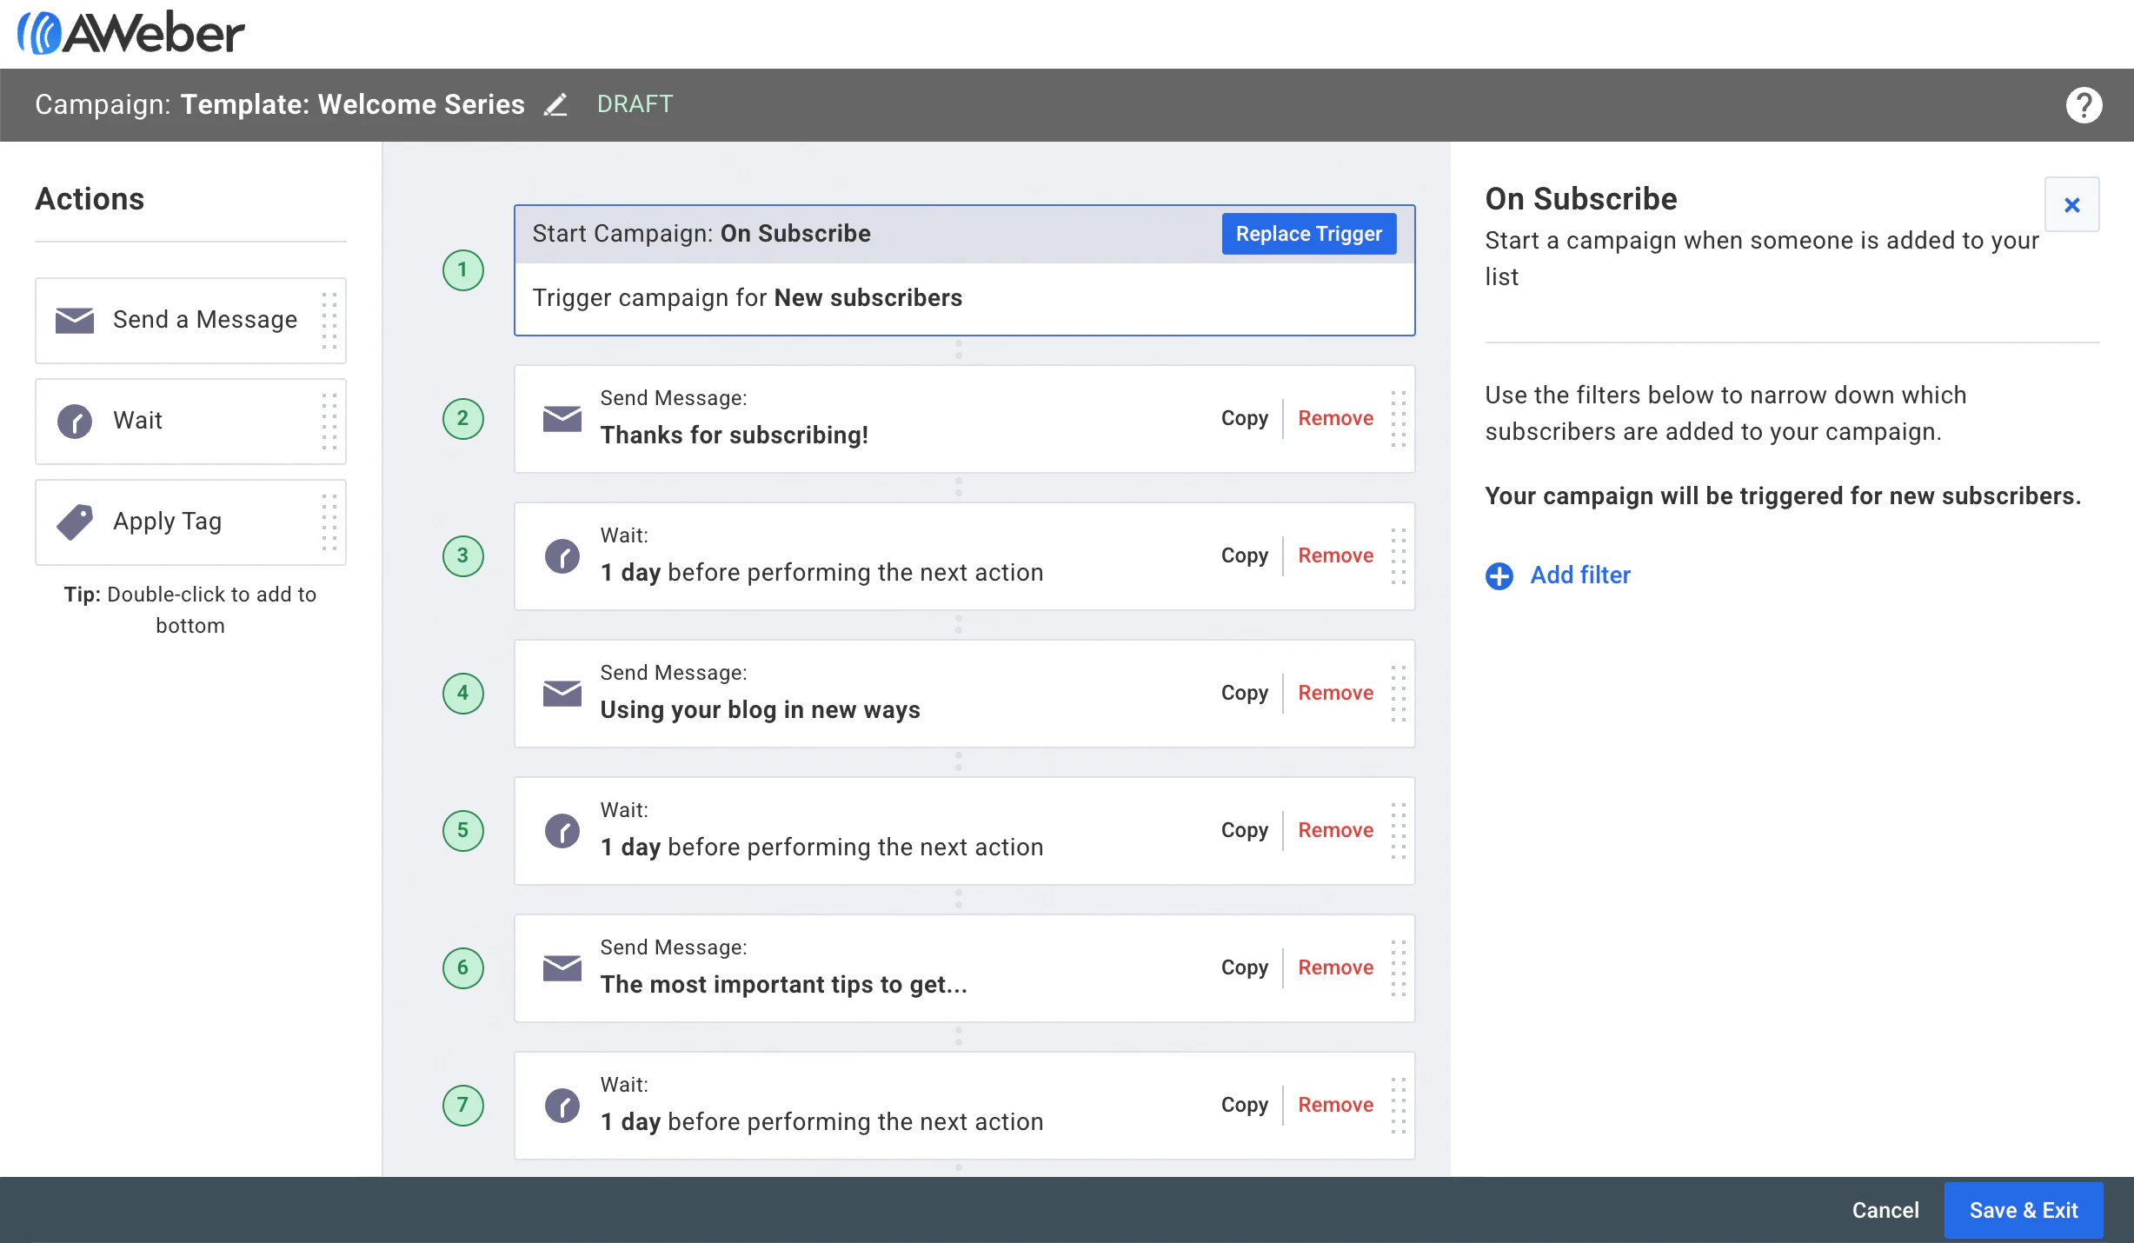
Task: Remove the first 1 day Wait step
Action: [1335, 555]
